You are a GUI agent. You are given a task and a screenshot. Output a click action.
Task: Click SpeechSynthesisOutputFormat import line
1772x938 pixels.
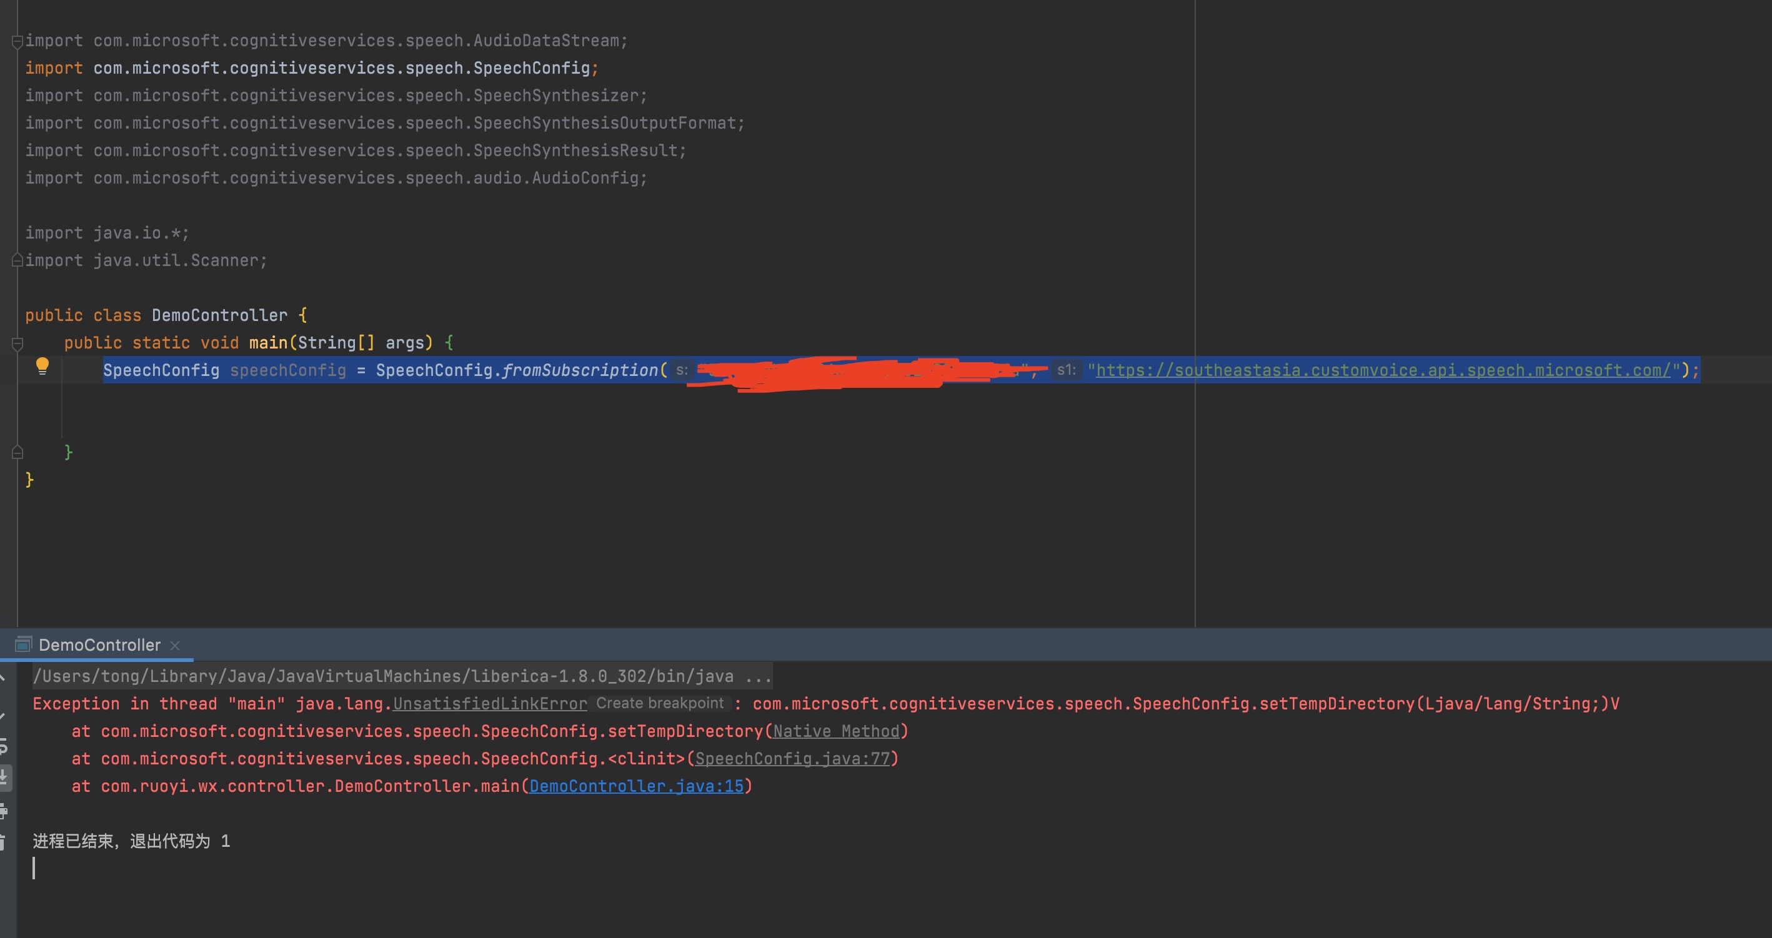(384, 123)
